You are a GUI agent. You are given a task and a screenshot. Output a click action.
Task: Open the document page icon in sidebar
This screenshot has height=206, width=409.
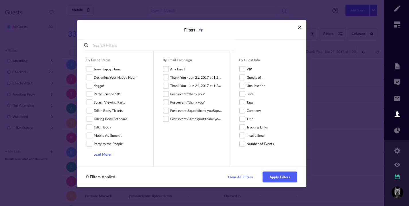click(397, 66)
